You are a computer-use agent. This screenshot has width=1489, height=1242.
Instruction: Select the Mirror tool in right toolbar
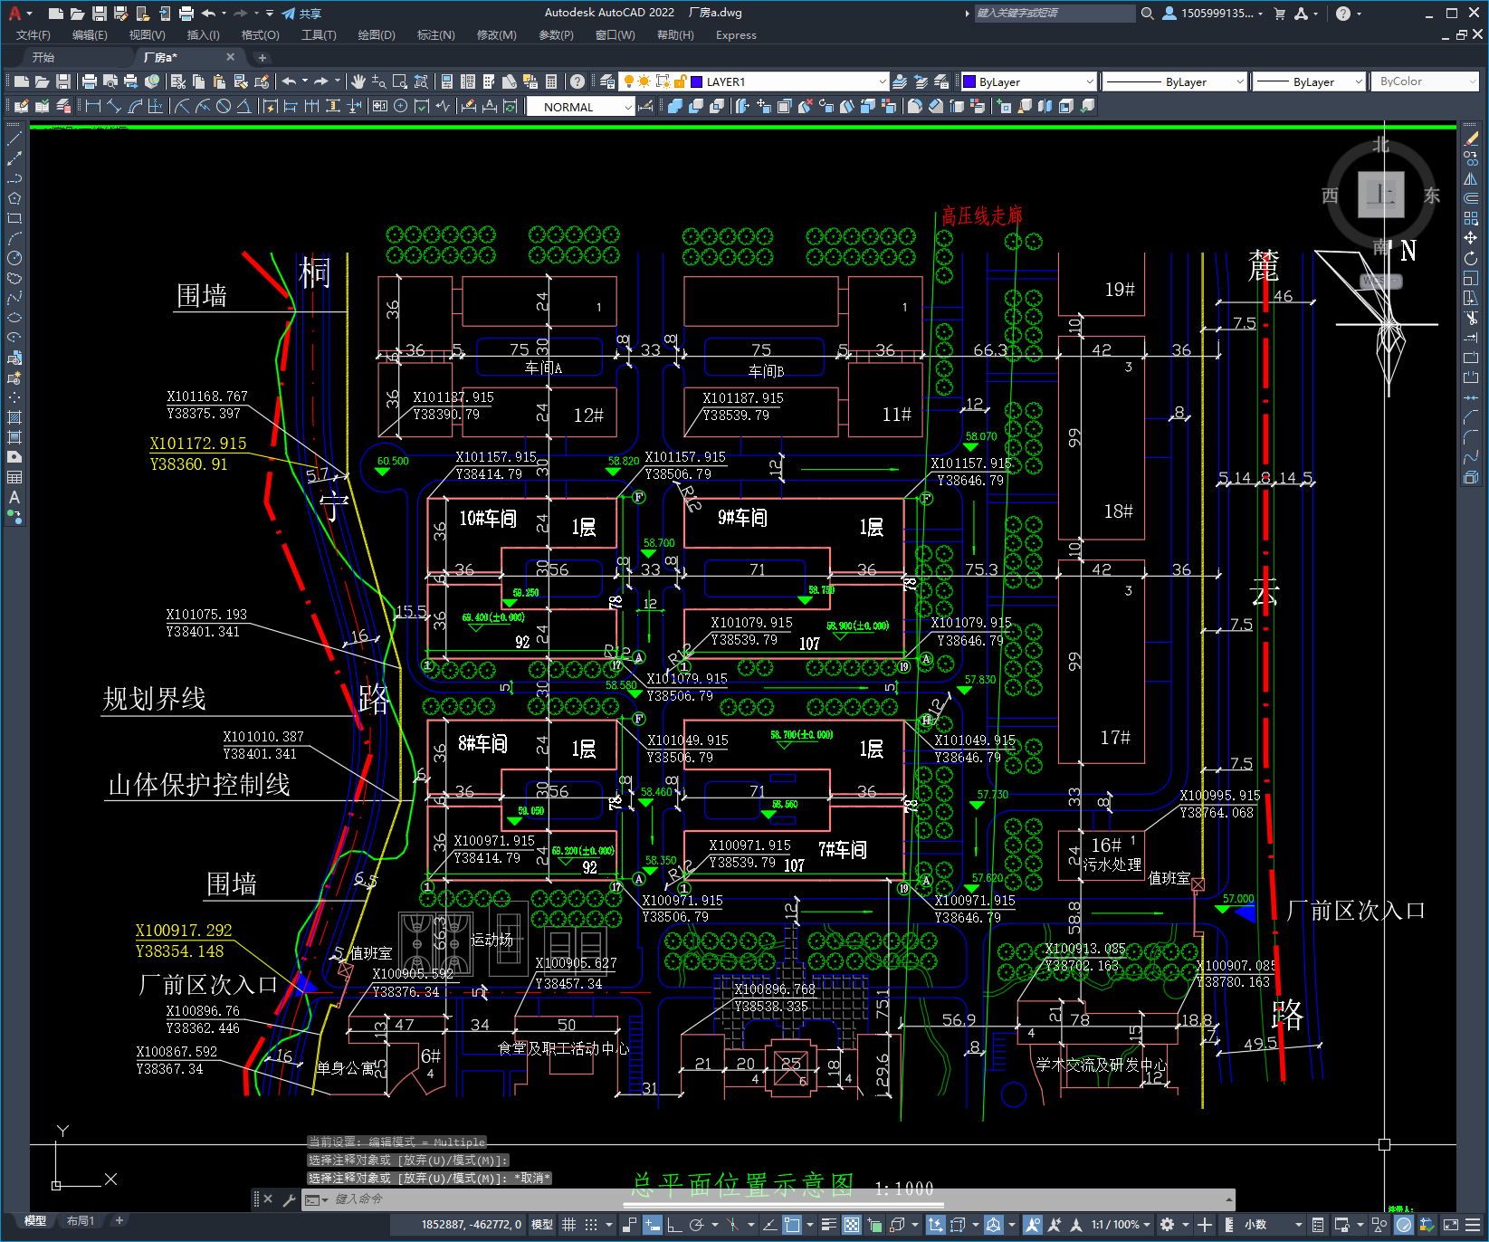[1471, 178]
